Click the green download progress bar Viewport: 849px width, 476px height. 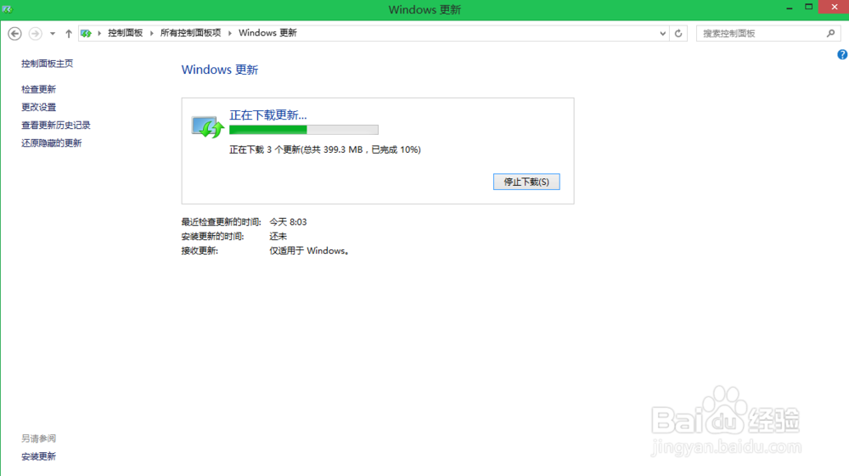(x=304, y=130)
